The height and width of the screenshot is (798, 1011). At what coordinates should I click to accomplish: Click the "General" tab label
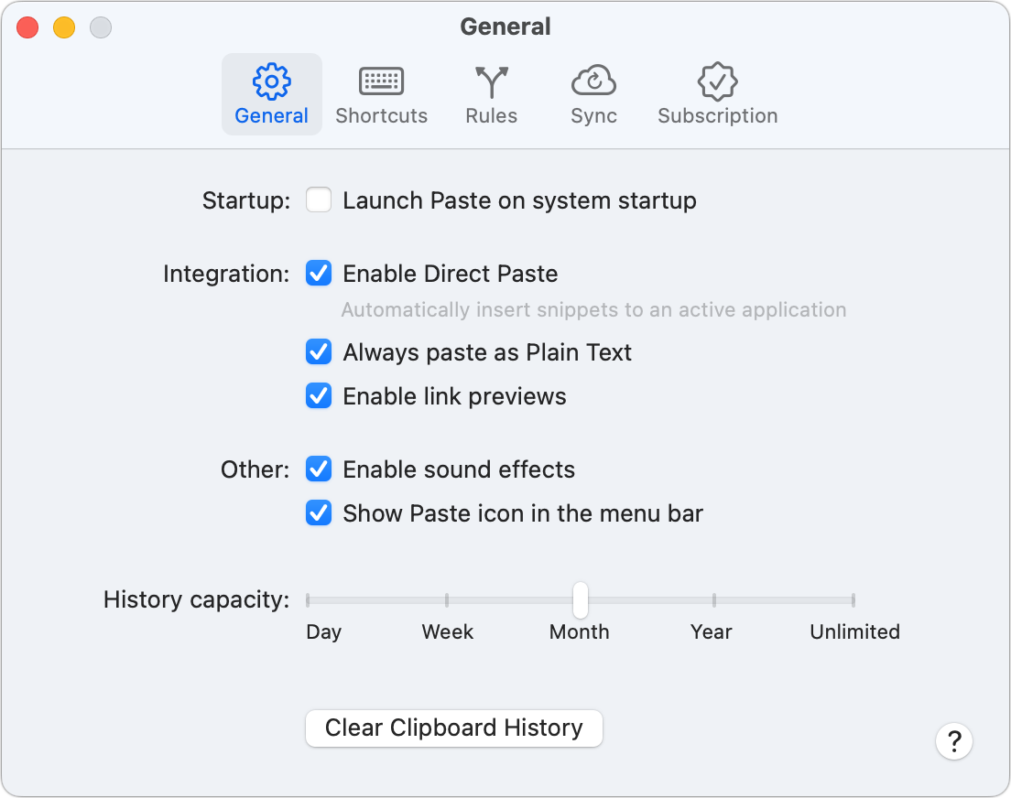(271, 115)
